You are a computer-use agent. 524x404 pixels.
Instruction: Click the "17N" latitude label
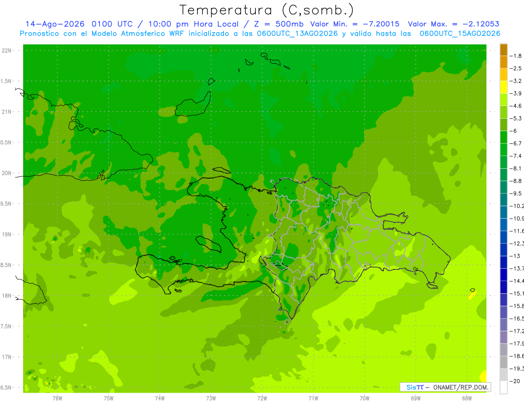(x=7, y=357)
